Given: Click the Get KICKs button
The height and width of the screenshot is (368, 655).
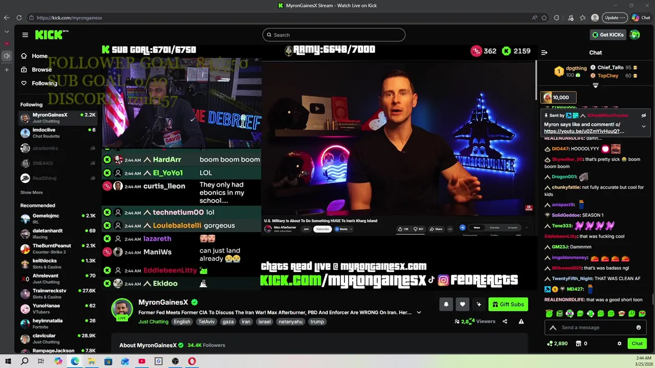Looking at the screenshot, I should (608, 35).
